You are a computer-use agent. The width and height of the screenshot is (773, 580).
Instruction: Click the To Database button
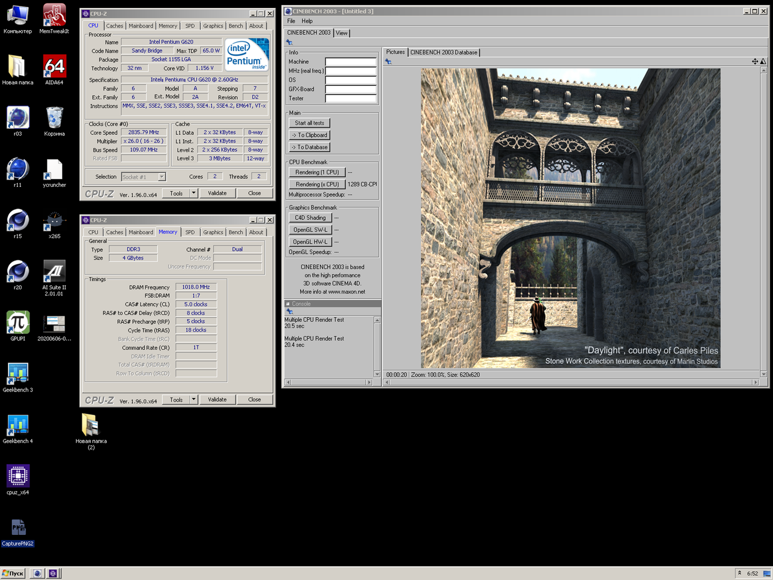(x=310, y=147)
